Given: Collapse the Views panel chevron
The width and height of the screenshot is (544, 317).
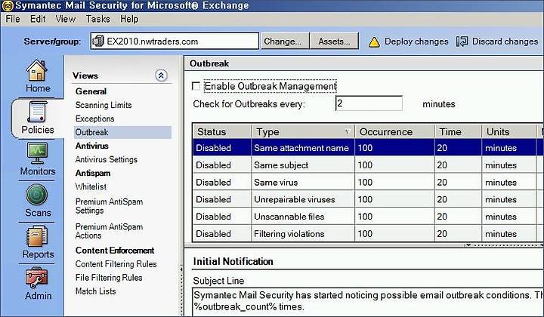Looking at the screenshot, I should pyautogui.click(x=162, y=75).
